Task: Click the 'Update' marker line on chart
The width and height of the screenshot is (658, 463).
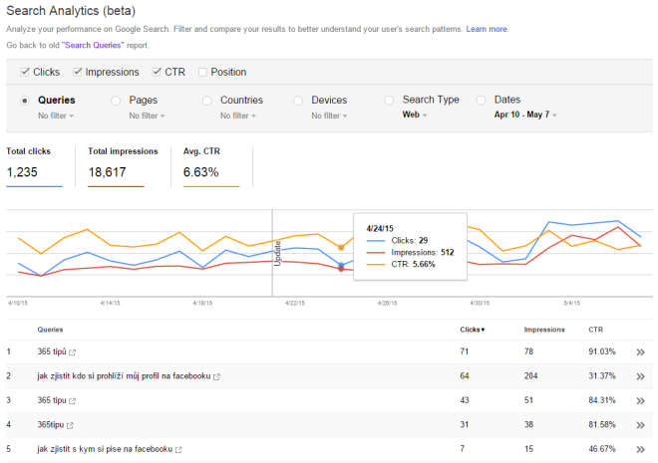Action: click(x=272, y=253)
